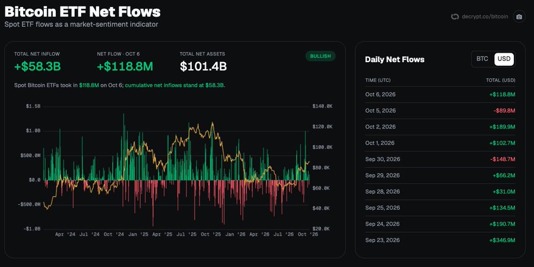Click the BULLISH sentiment badge

320,56
